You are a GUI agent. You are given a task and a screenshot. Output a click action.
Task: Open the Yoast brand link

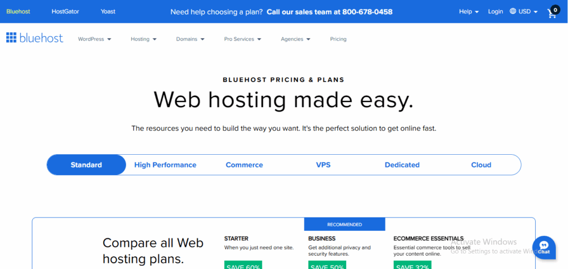108,12
